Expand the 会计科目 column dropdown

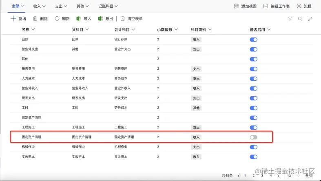pyautogui.click(x=133, y=30)
